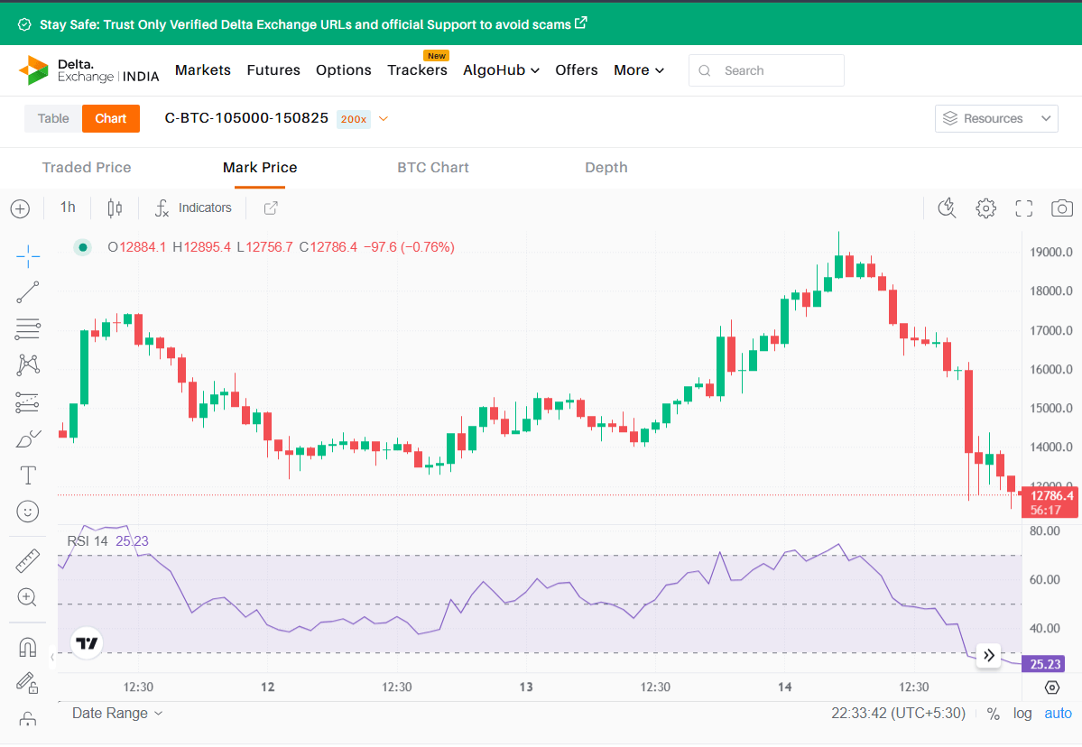
Task: Expand the AlgoHub menu
Action: coord(501,70)
